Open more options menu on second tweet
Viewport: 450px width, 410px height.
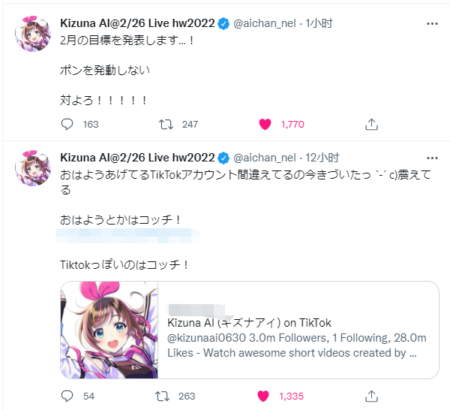pos(432,158)
